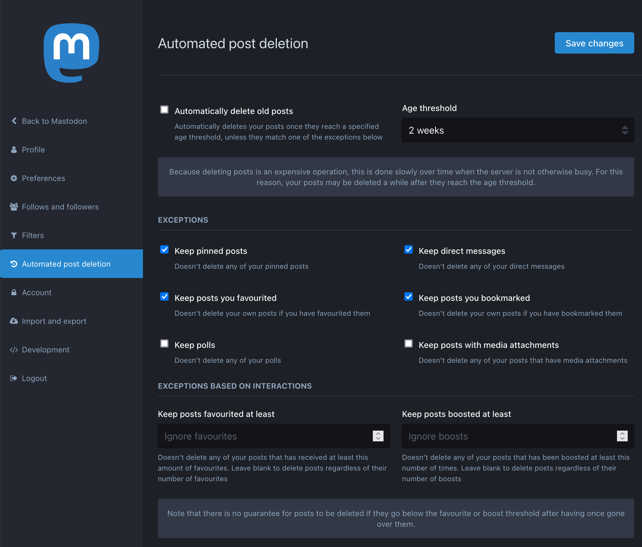Image resolution: width=642 pixels, height=547 pixels.
Task: Uncheck Keep pinned posts
Action: [x=164, y=250]
